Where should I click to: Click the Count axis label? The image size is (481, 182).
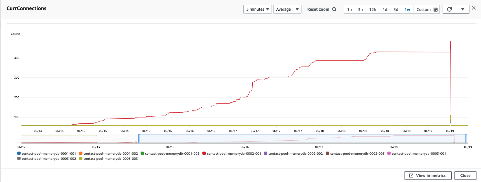[x=15, y=34]
